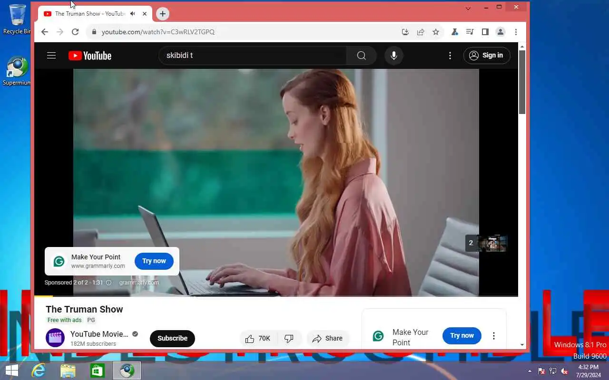The image size is (609, 380).
Task: Click the page scrollbar down arrow
Action: point(522,345)
